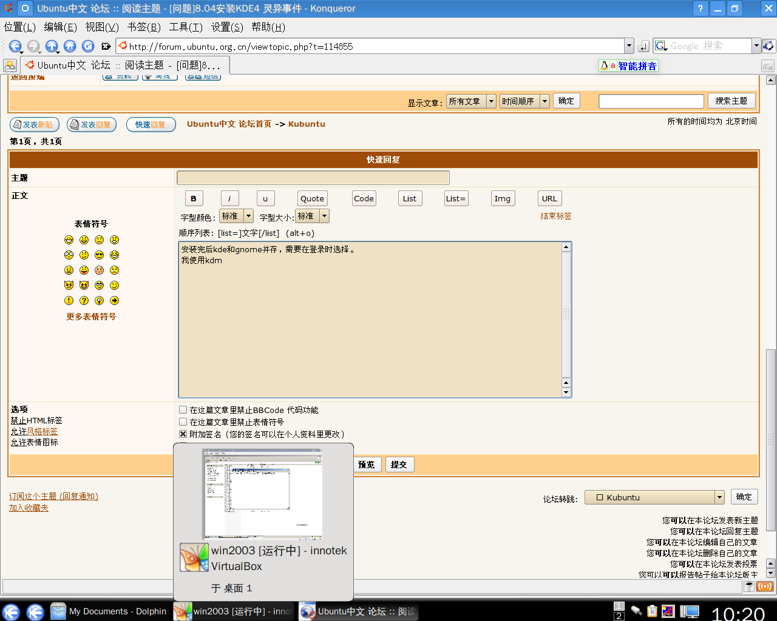
Task: Go back with the Konqueror back arrow
Action: (15, 46)
